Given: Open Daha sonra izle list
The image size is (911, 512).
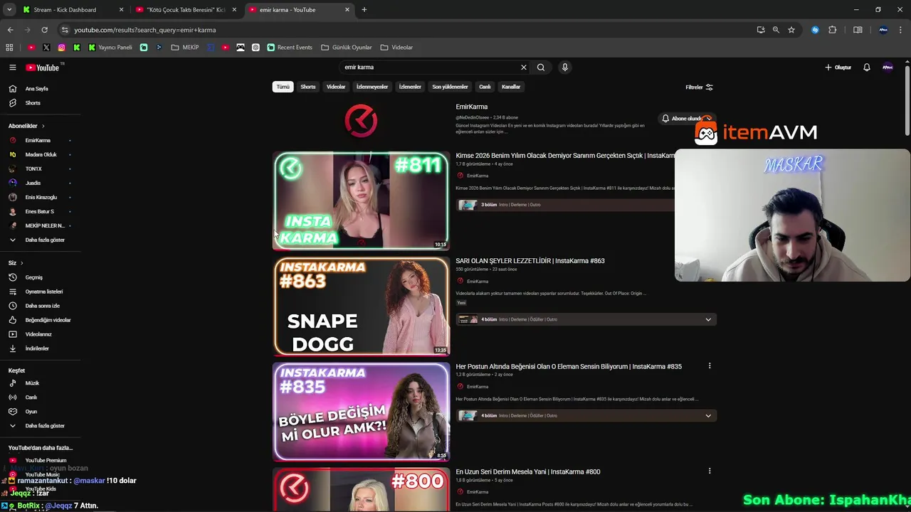Looking at the screenshot, I should coord(42,306).
